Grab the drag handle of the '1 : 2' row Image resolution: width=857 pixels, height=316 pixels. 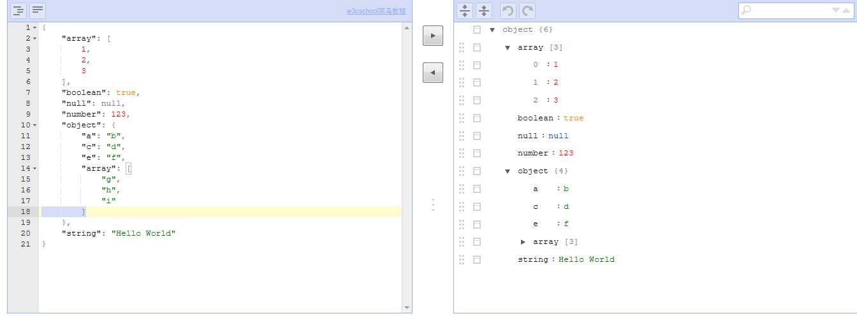click(x=462, y=82)
